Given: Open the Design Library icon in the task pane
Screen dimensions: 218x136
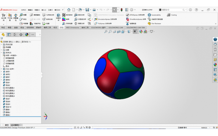Looking at the screenshot, I should tap(215, 50).
